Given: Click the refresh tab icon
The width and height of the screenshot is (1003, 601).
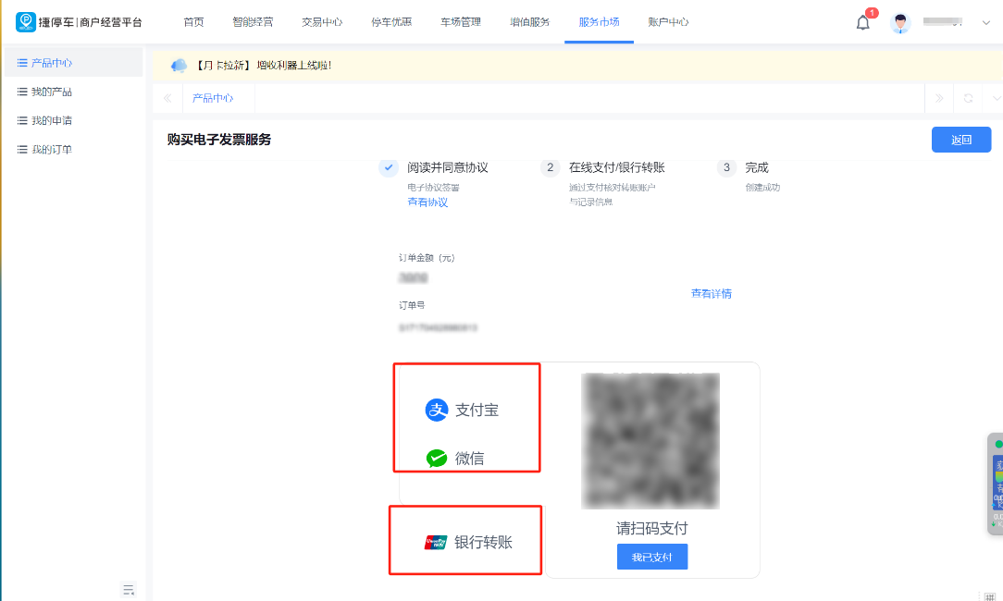Looking at the screenshot, I should tap(968, 98).
